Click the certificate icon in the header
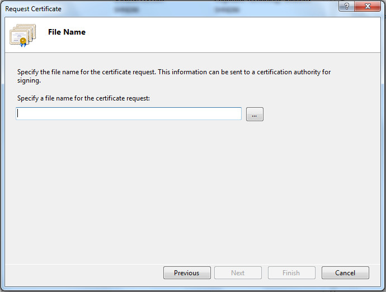 click(22, 35)
